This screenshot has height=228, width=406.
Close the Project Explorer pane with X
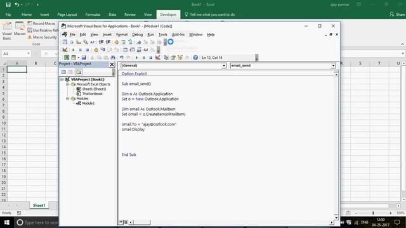112,65
